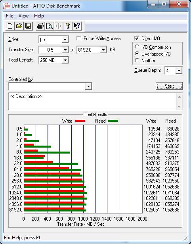Expand the Drive selection dropdown
The height and width of the screenshot is (244, 191).
coord(65,40)
